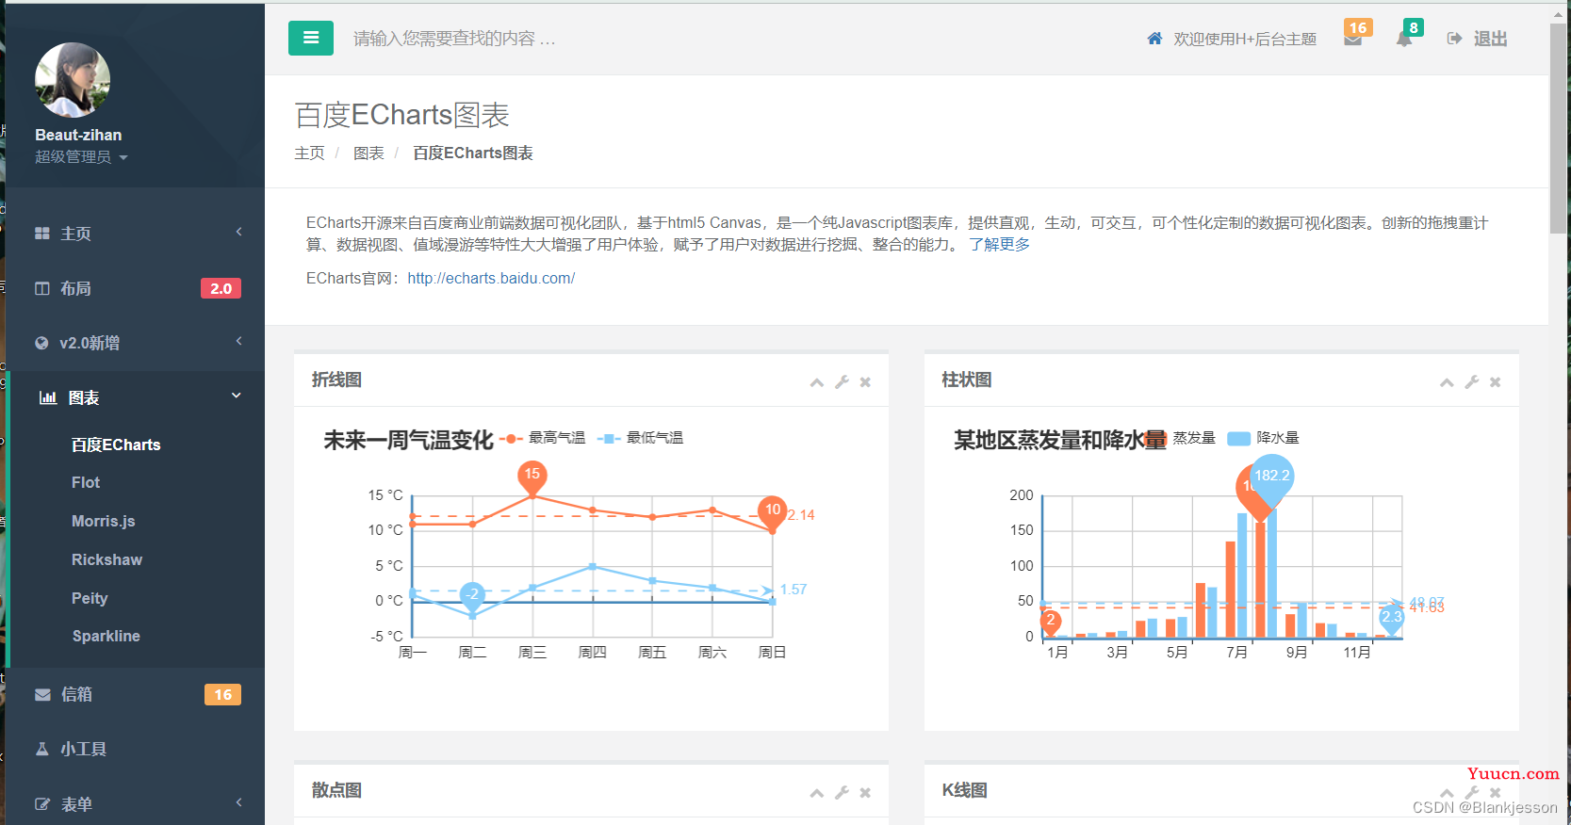This screenshot has height=825, width=1571.
Task: Select Sparkline in the charts submenu
Action: coord(106,636)
